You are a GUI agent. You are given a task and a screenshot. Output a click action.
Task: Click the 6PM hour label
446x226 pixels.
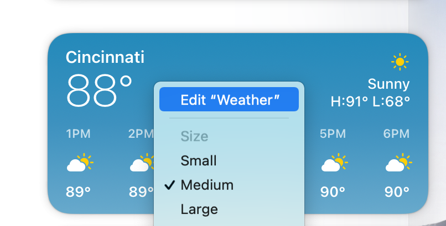click(397, 134)
